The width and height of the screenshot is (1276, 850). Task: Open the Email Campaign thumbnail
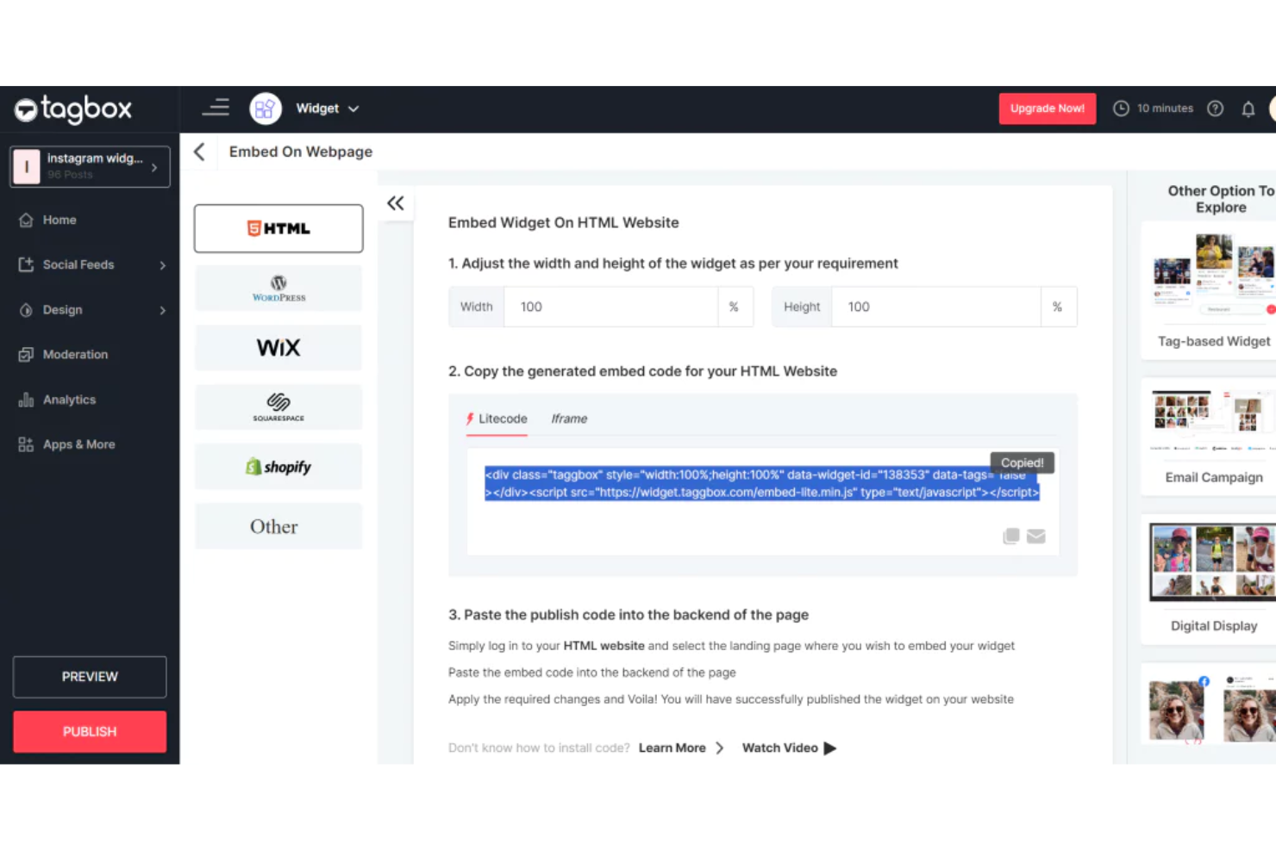pyautogui.click(x=1214, y=423)
